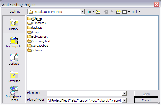Expand the File name dropdown arrow
This screenshot has width=161, height=105.
tap(124, 93)
